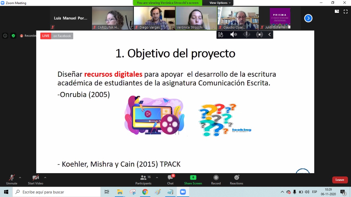Viewport: 351px width, 197px height.
Task: Start Video using the camera button
Action: tap(35, 179)
